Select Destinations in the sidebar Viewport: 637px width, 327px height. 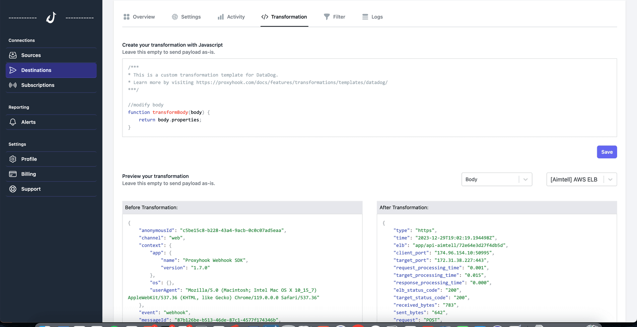coord(51,70)
